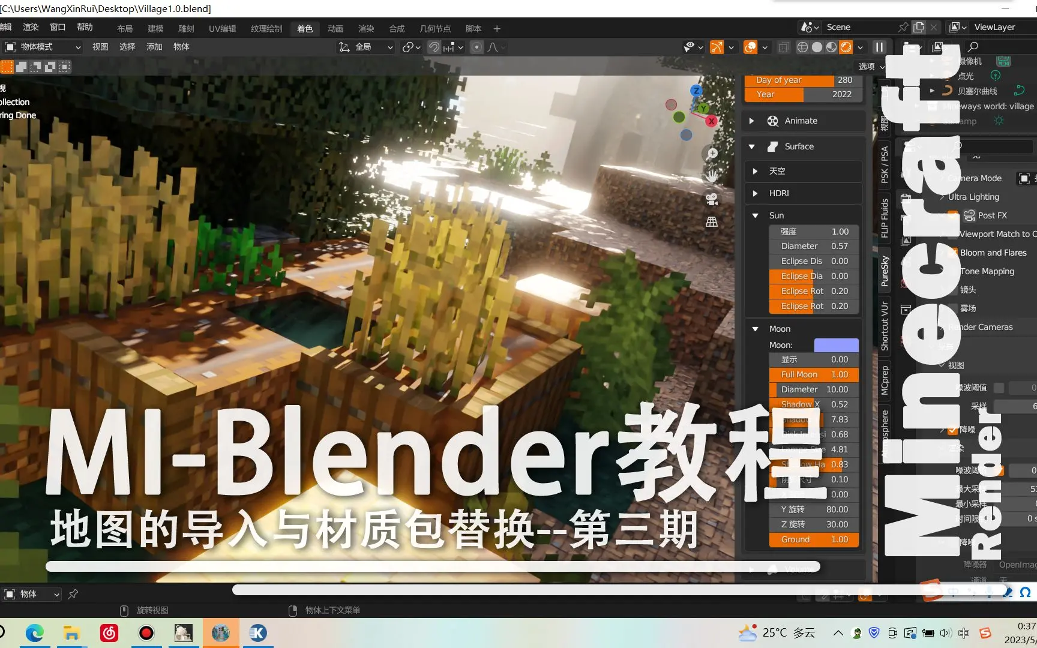Open the FLIP Fluids sidebar tab
Image resolution: width=1037 pixels, height=648 pixels.
point(885,218)
